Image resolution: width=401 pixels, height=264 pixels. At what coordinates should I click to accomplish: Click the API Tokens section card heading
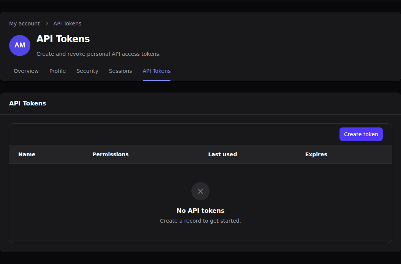(28, 103)
